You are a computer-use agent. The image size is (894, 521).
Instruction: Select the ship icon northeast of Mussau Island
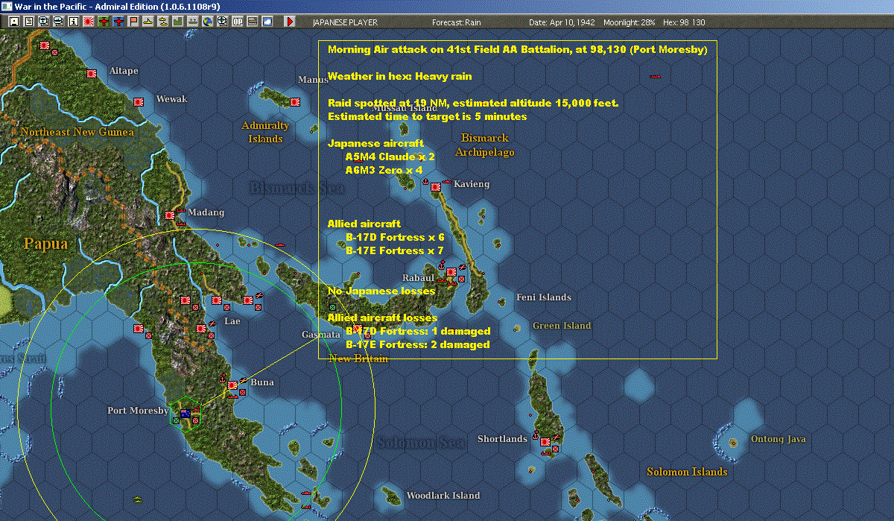coord(656,76)
